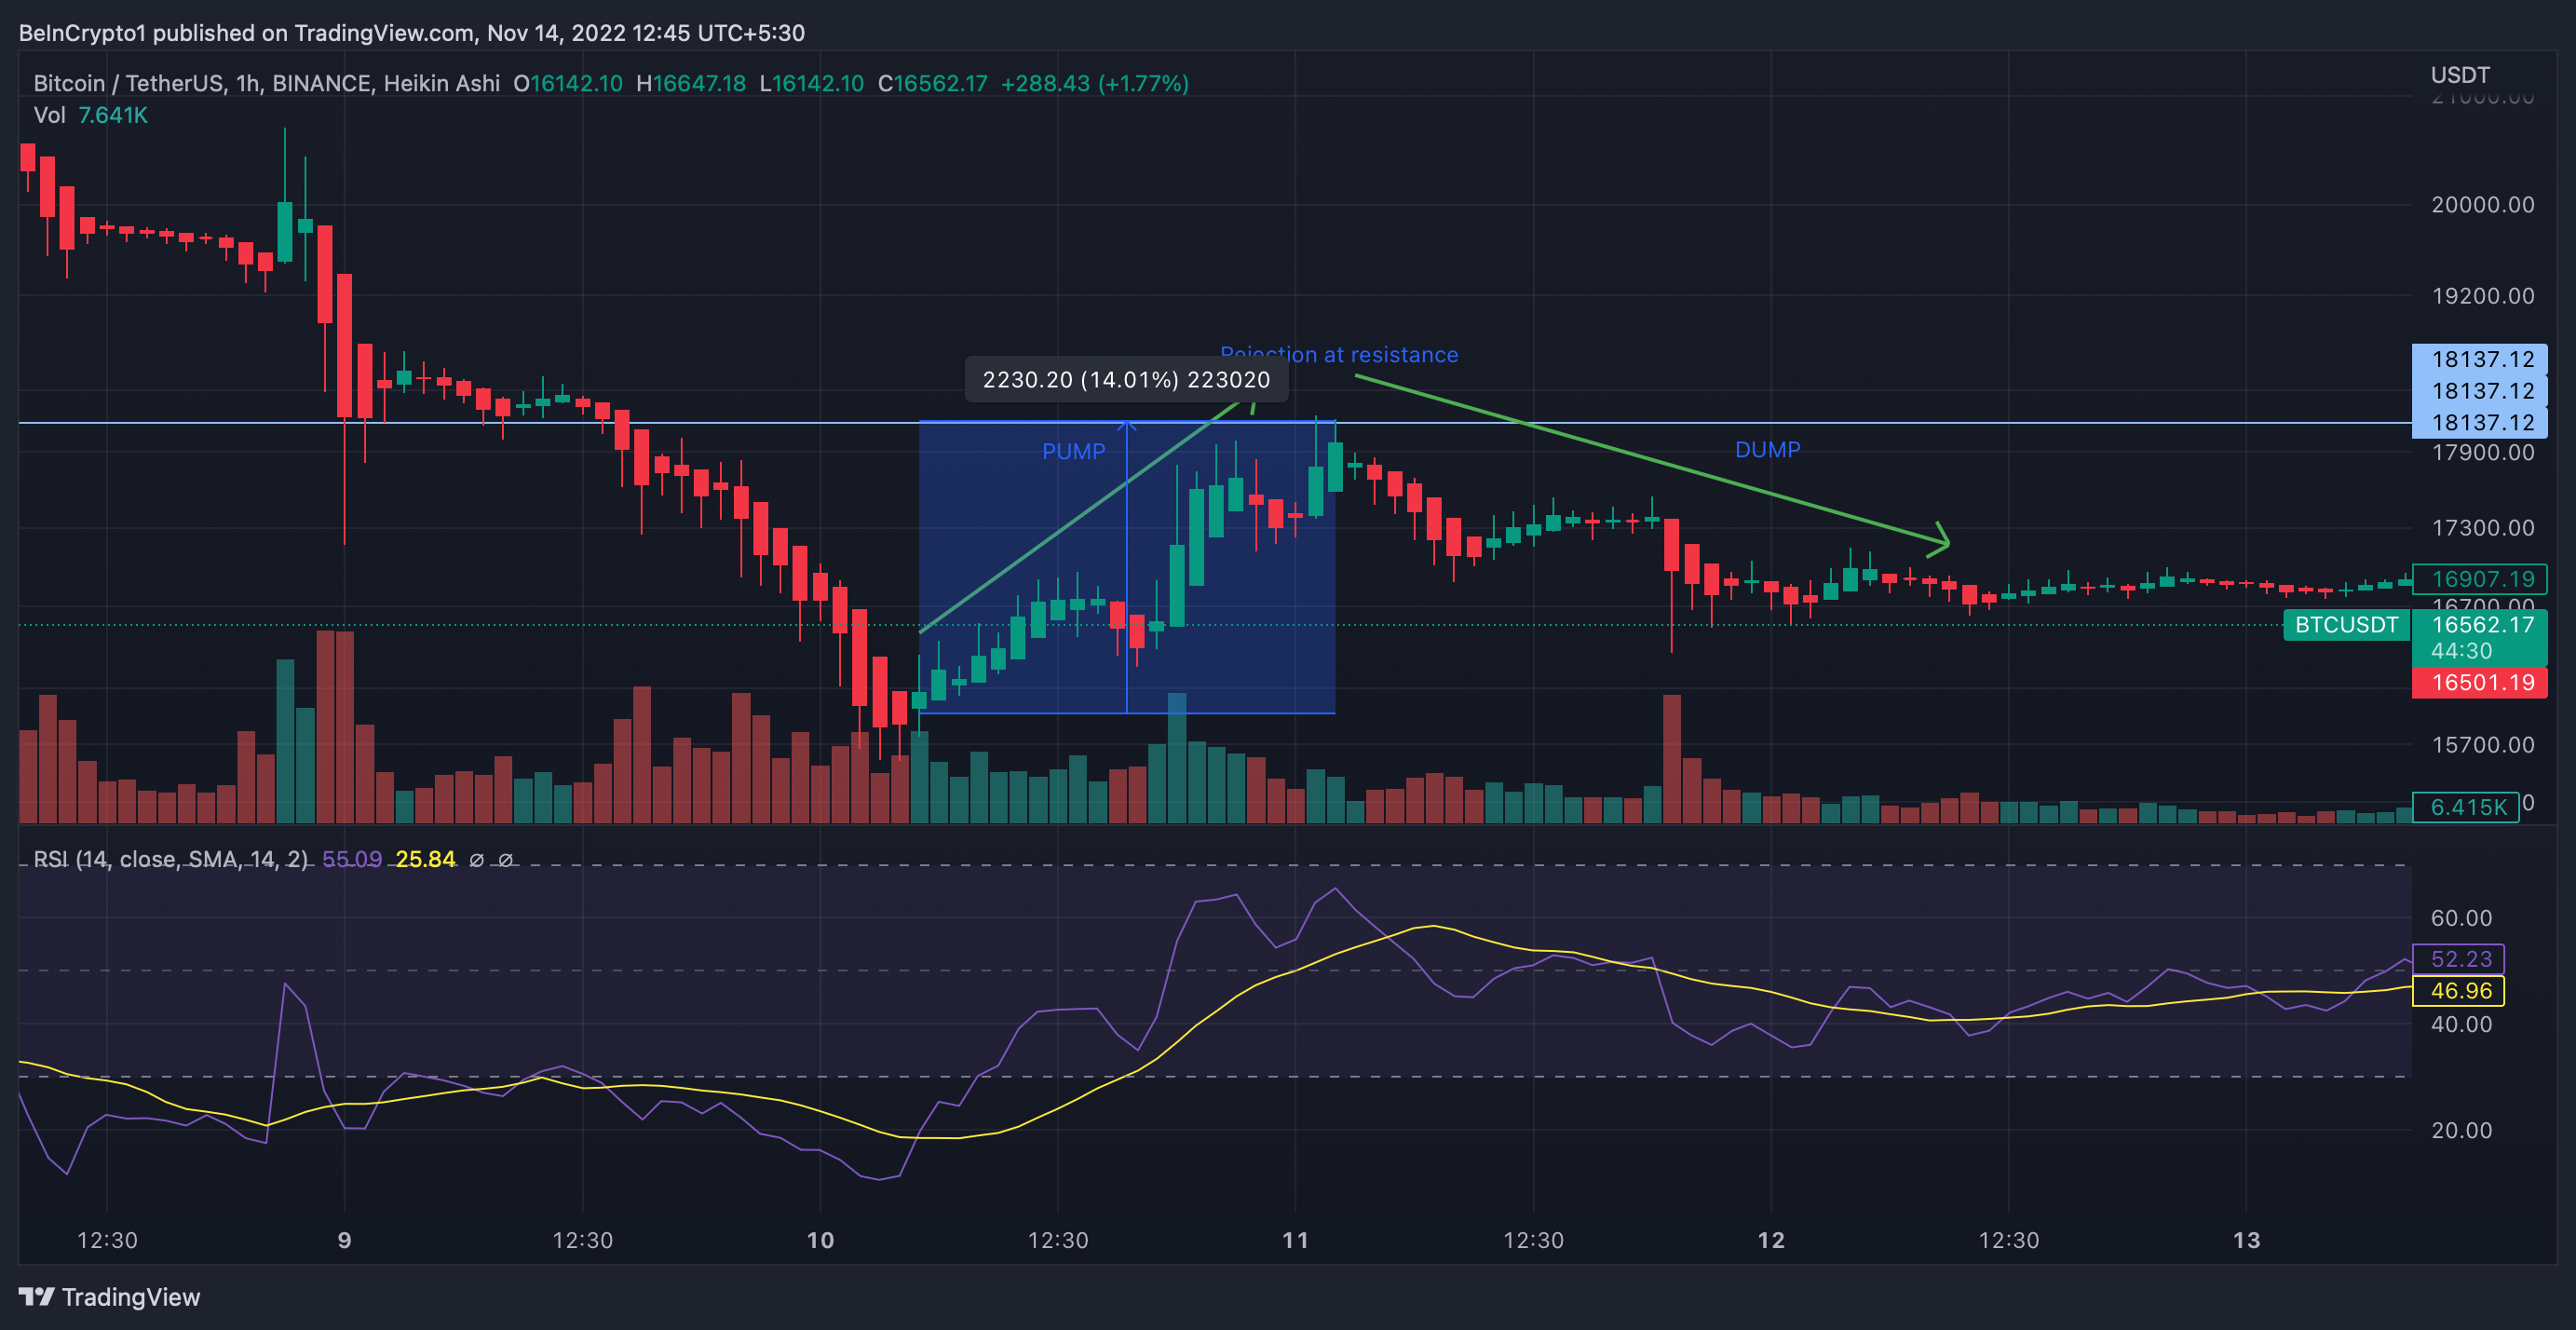Click the Vol 7.641K indicator legend

[x=90, y=115]
